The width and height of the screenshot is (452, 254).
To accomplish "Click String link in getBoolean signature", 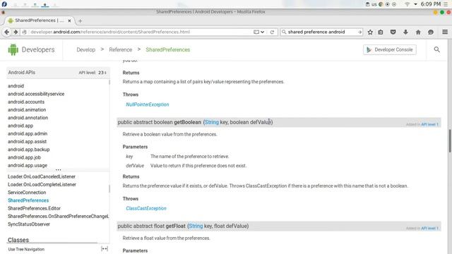I will pyautogui.click(x=212, y=122).
